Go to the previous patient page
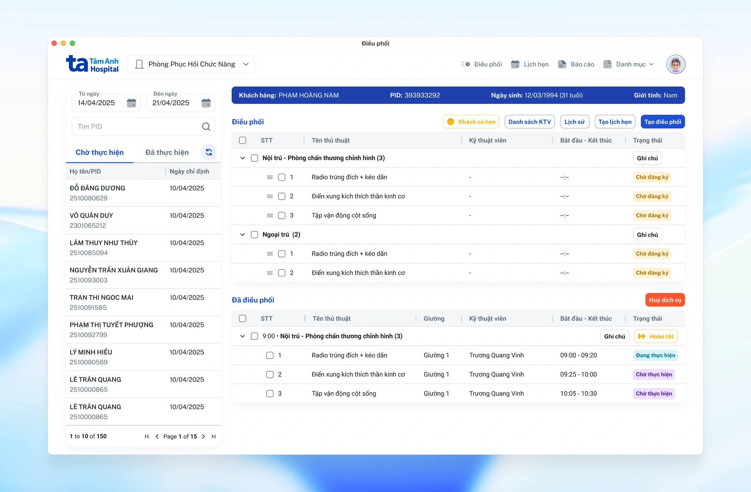The height and width of the screenshot is (492, 751). pyautogui.click(x=157, y=436)
